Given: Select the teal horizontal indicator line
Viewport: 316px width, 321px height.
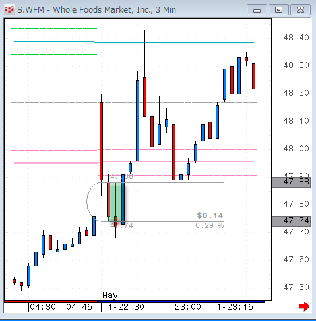Looking at the screenshot, I should pos(134,42).
